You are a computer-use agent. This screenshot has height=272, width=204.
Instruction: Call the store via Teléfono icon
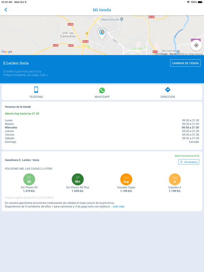[x=36, y=90]
